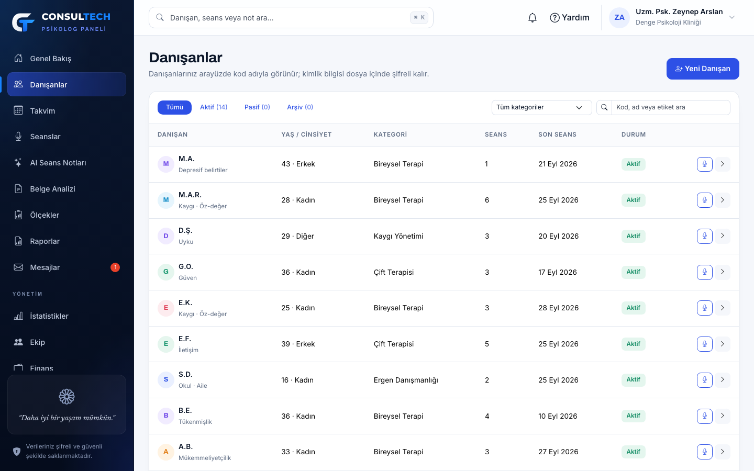Click microphone icon in D.Ş. row

coord(705,236)
